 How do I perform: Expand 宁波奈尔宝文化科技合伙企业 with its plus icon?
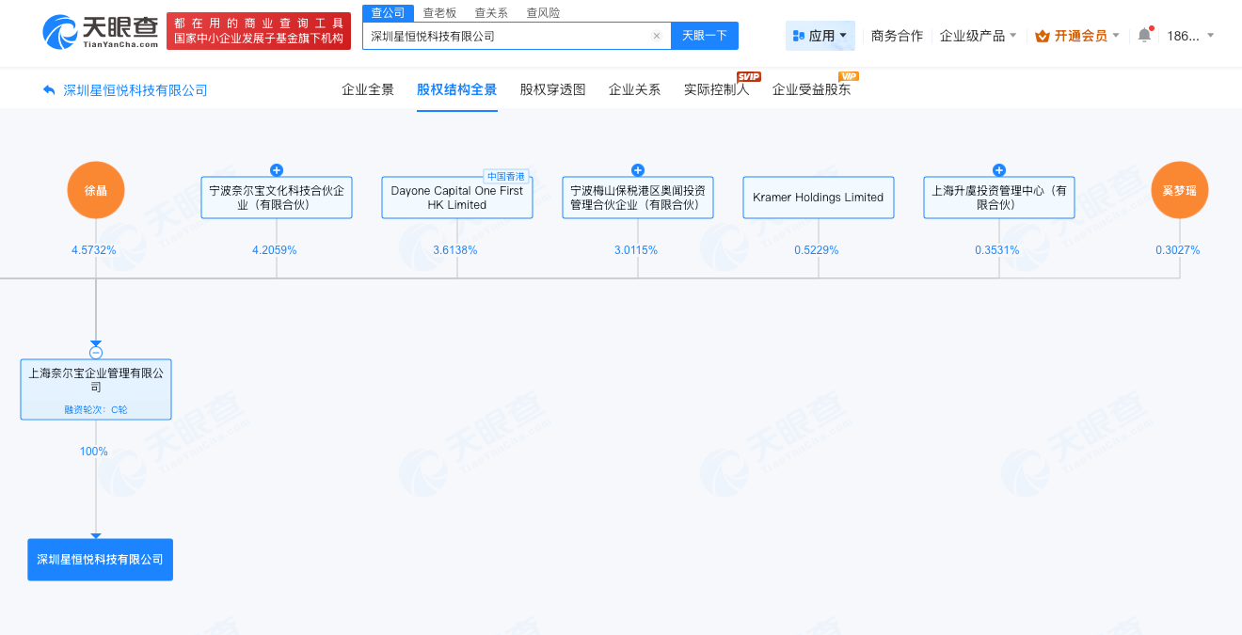[276, 170]
